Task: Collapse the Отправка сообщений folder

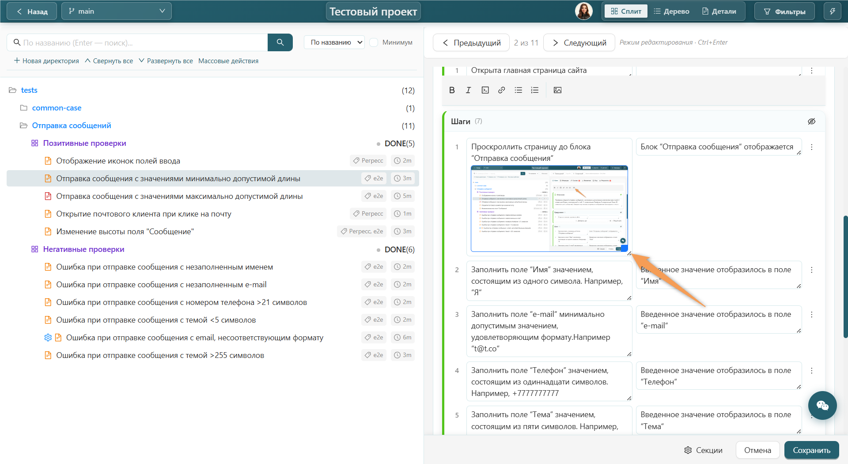Action: 23,126
